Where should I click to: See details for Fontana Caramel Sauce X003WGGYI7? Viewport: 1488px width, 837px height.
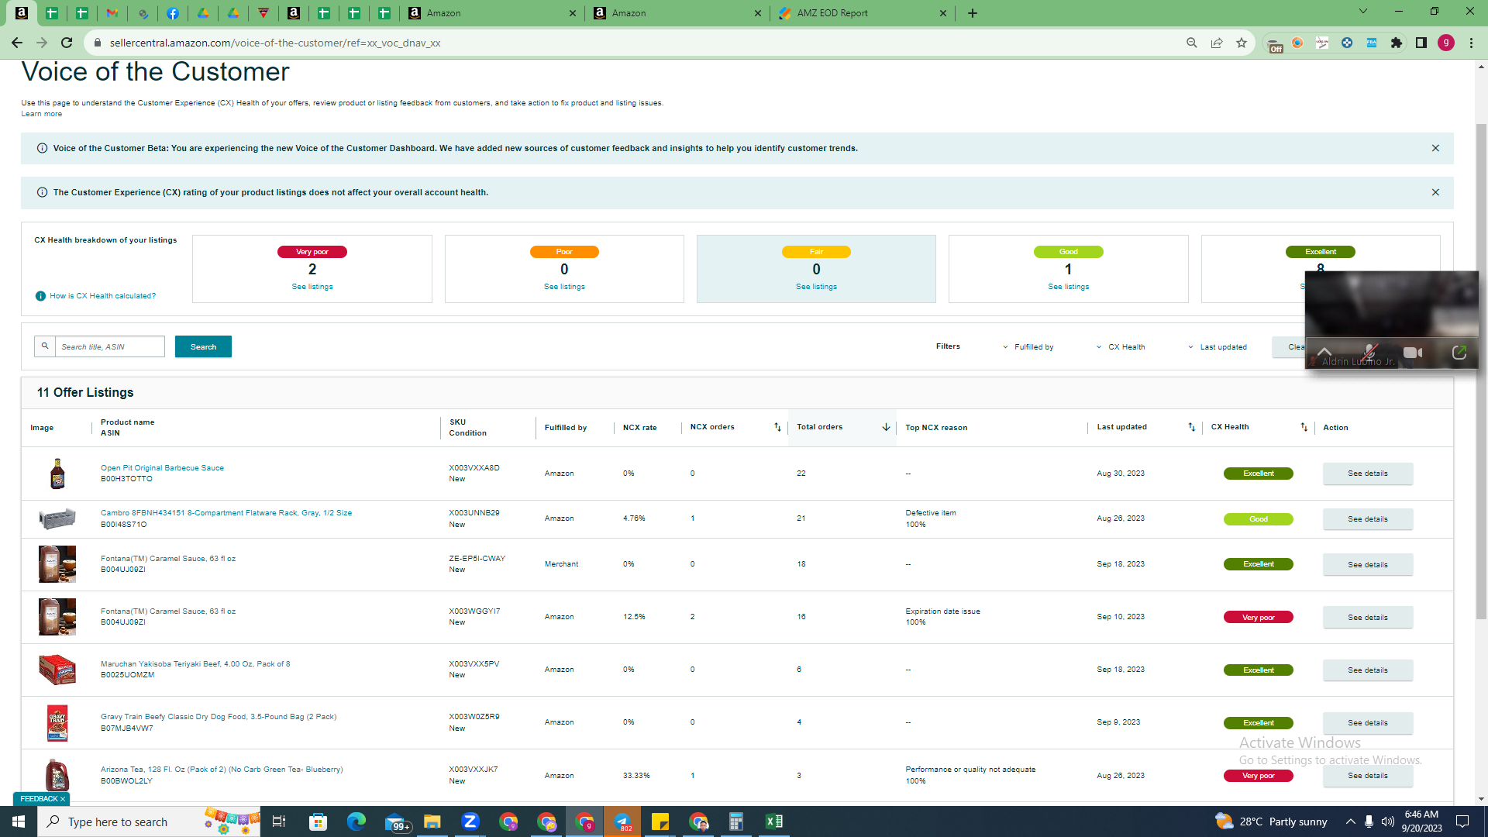[x=1367, y=618]
